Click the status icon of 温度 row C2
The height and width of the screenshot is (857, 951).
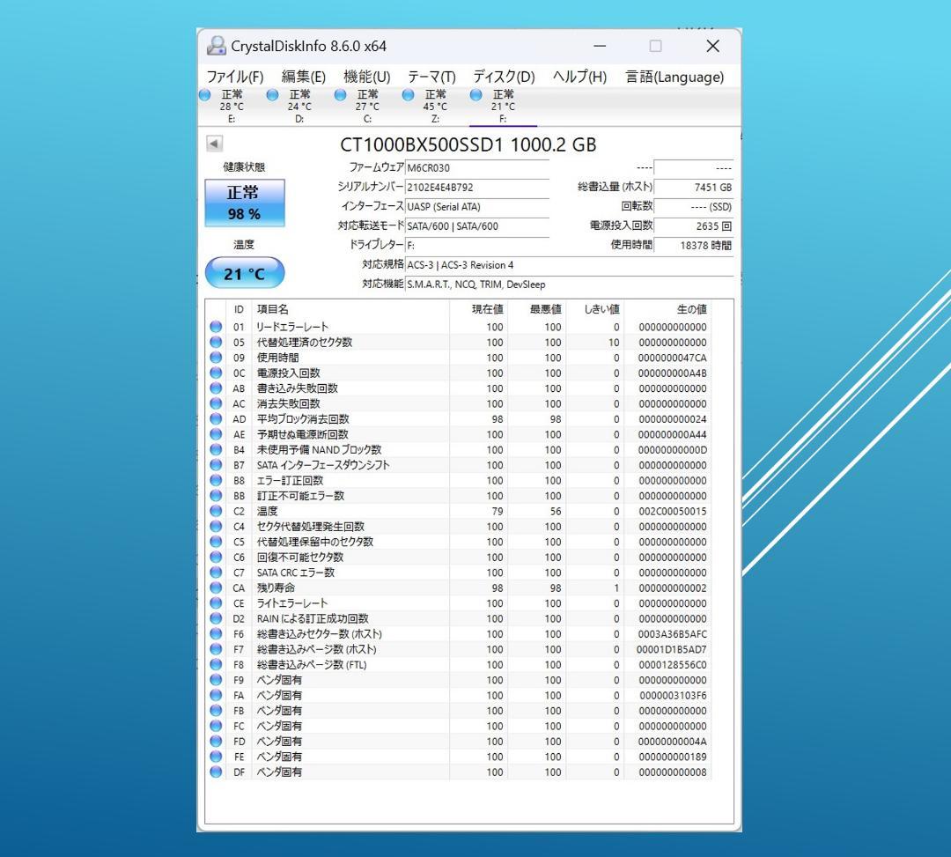[216, 511]
